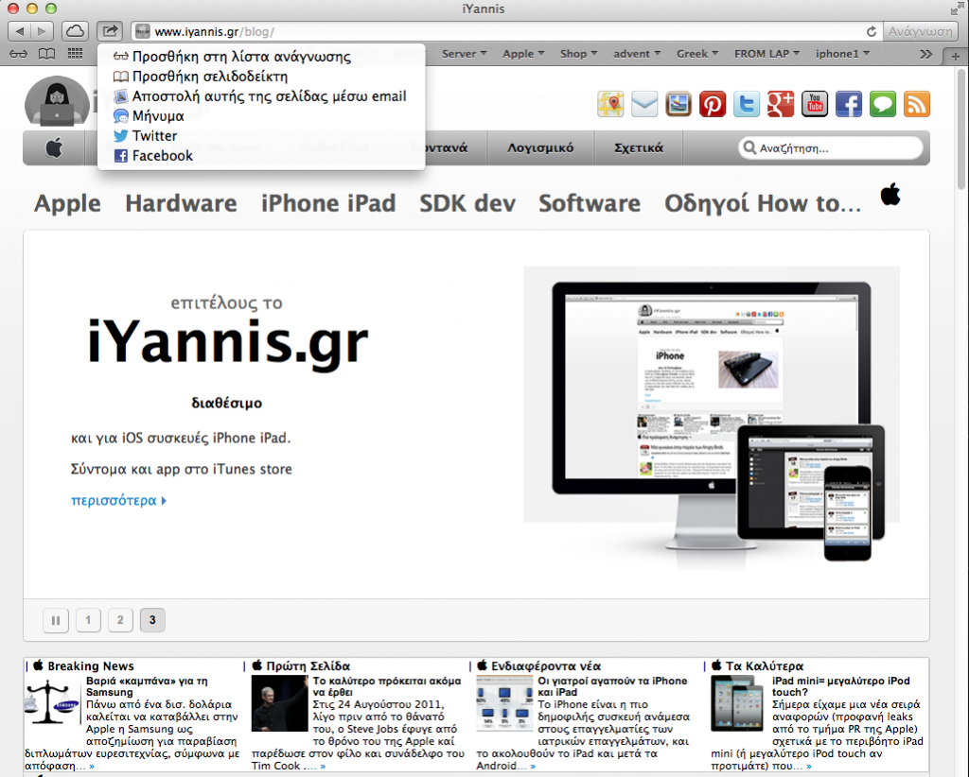Show hidden bookmarks with the chevron
This screenshot has height=777, width=969.
(x=925, y=54)
